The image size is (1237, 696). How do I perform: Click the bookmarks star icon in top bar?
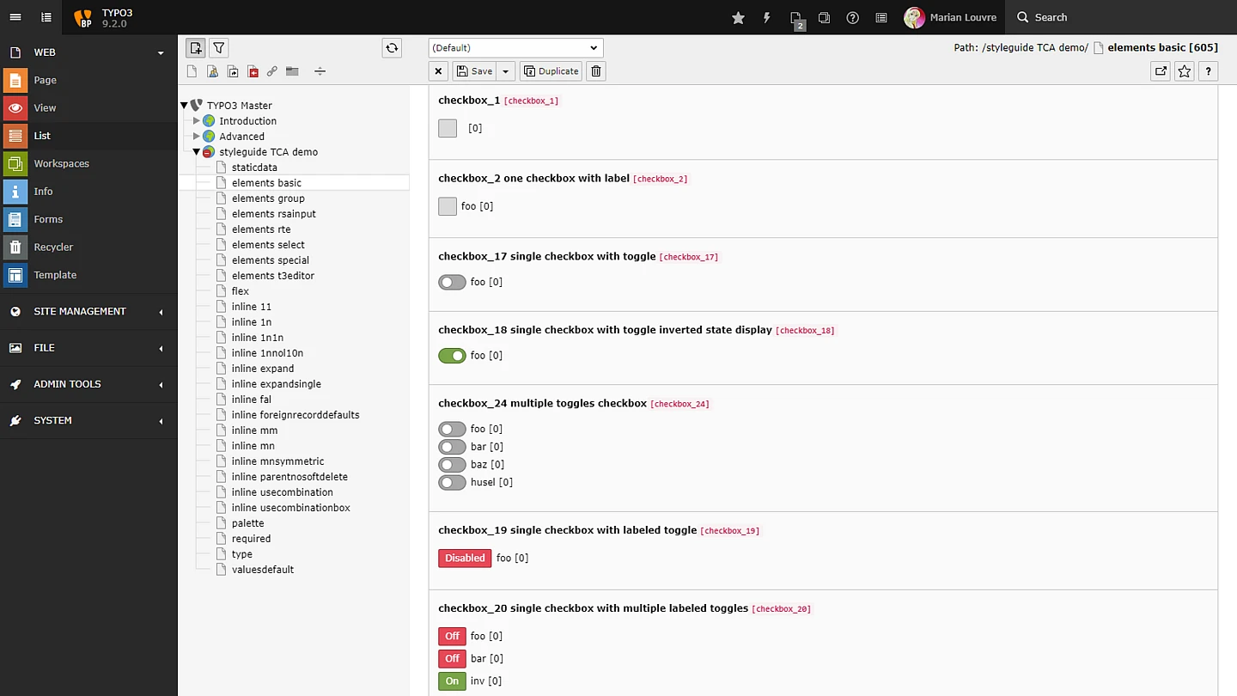point(738,17)
